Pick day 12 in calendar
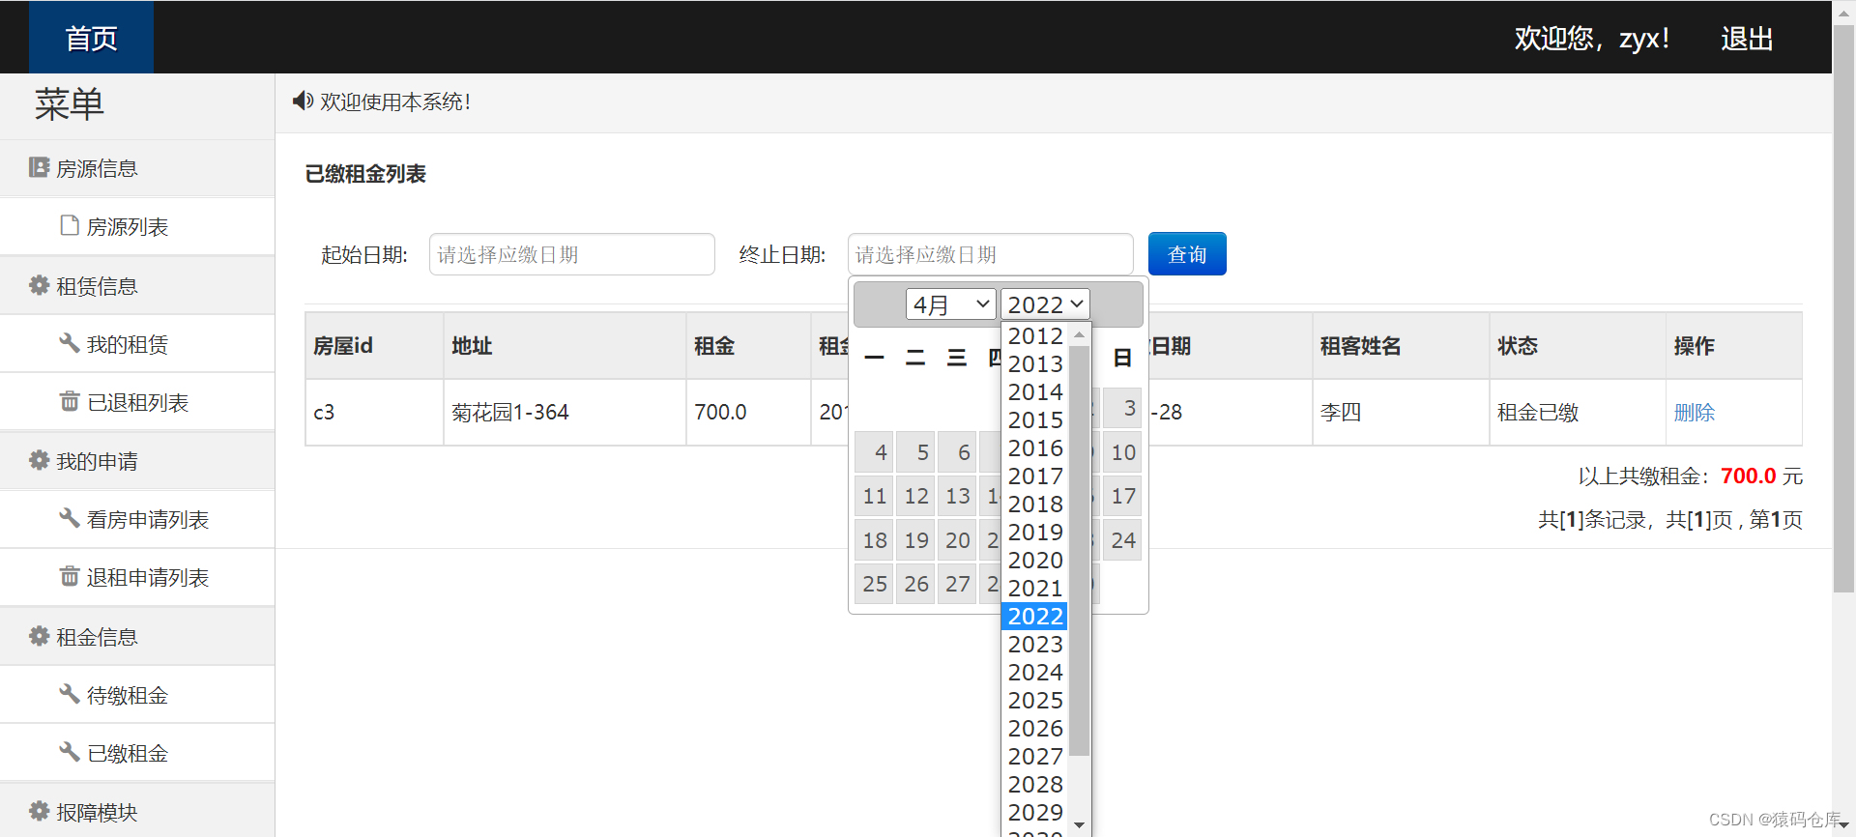Image resolution: width=1856 pixels, height=837 pixels. pyautogui.click(x=915, y=496)
